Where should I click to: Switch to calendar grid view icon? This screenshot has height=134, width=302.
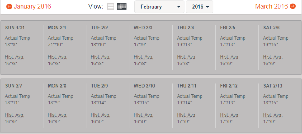click(x=122, y=7)
